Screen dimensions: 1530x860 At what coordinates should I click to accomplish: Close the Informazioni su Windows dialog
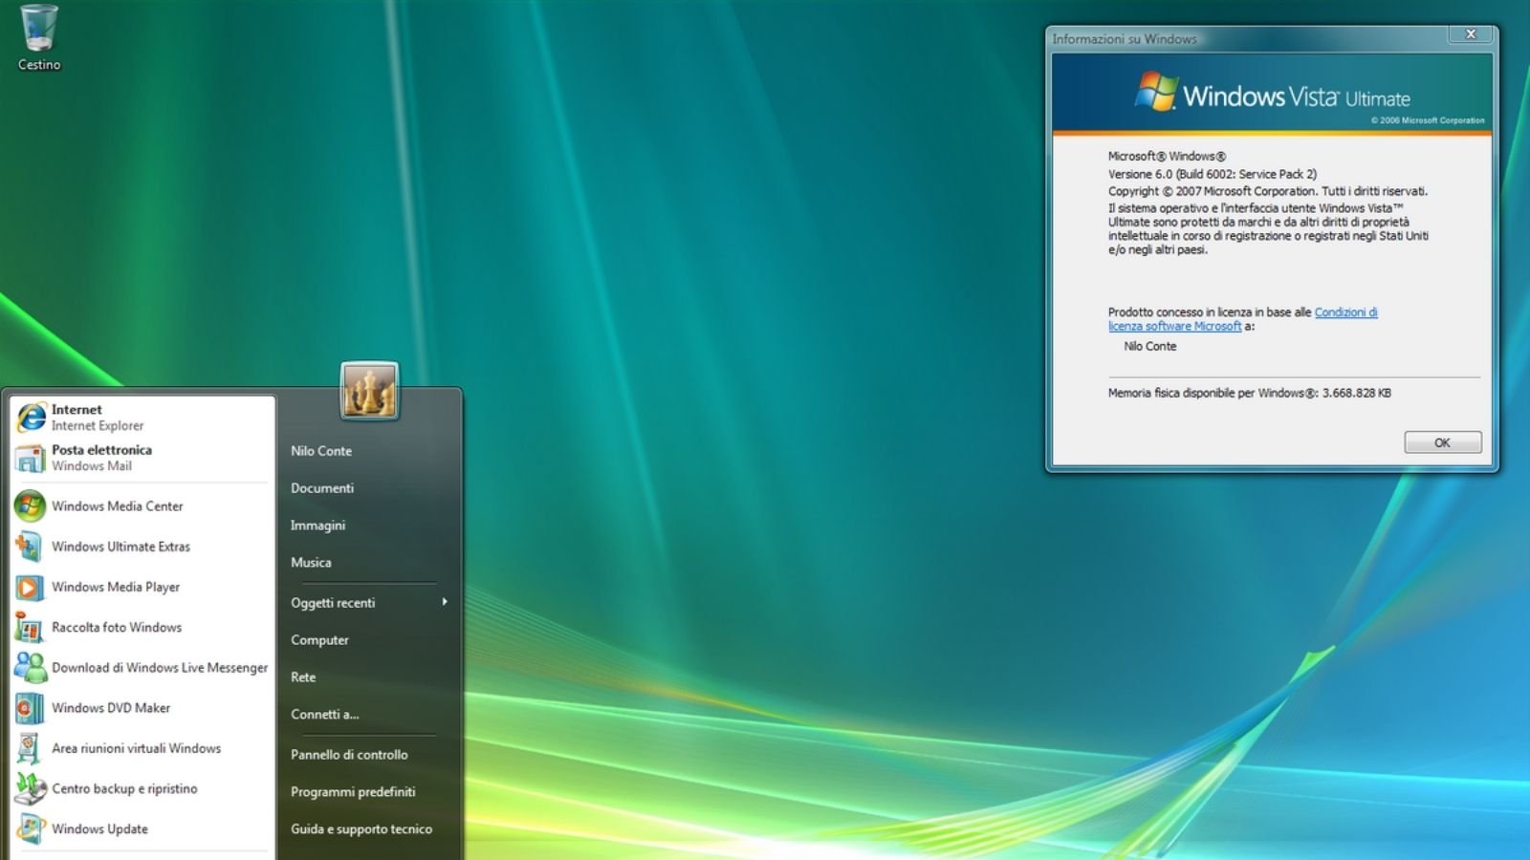click(1471, 34)
